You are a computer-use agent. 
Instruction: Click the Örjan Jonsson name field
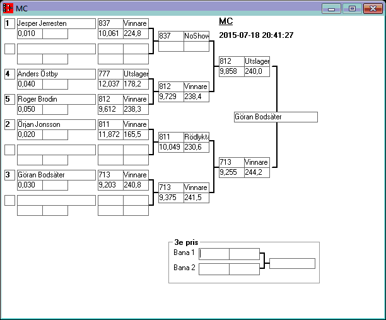(x=55, y=124)
